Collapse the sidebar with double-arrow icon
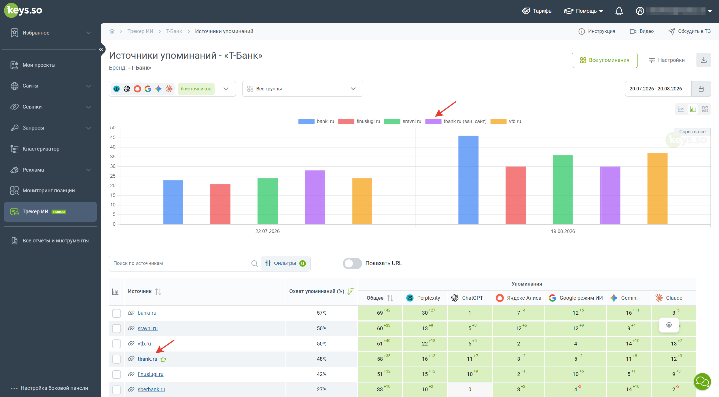This screenshot has height=397, width=719. pos(101,50)
